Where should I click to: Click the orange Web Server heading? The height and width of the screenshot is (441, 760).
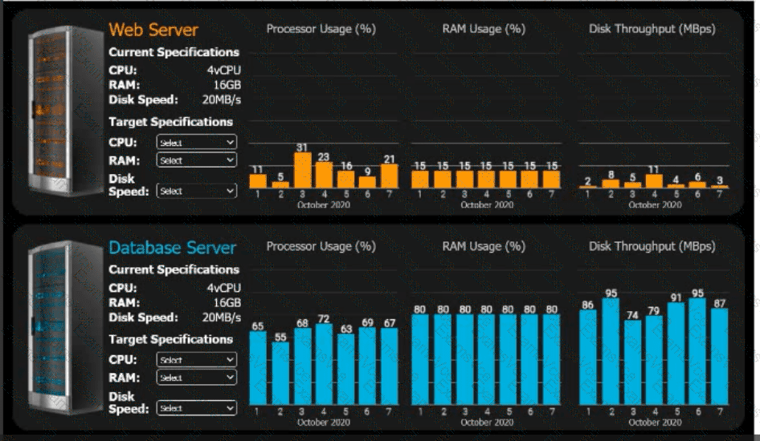pyautogui.click(x=153, y=30)
